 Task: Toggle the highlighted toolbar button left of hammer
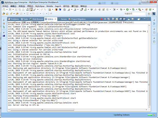click(31, 9)
